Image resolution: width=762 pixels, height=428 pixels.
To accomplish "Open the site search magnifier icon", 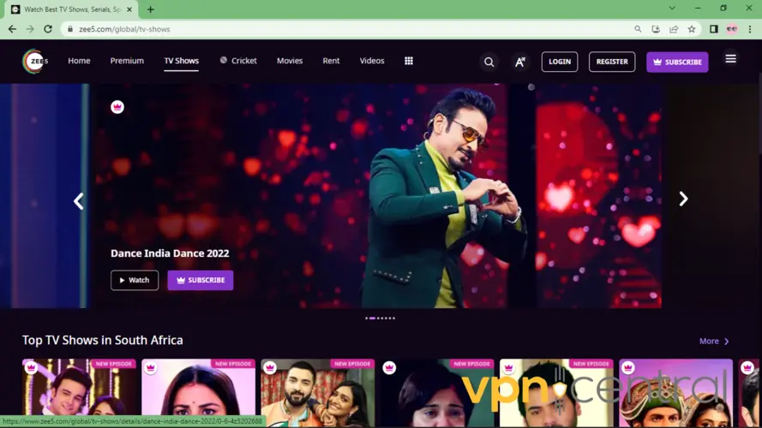I will 489,62.
